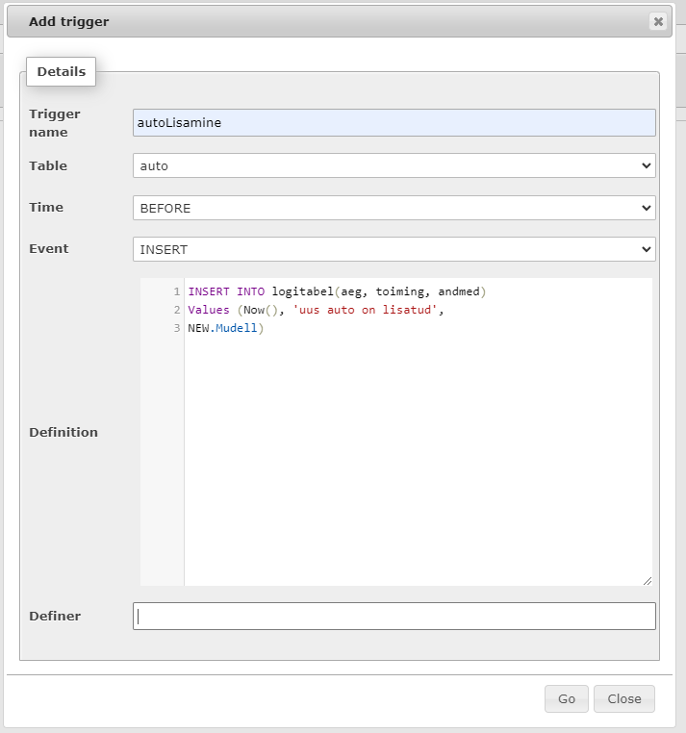Viewport: 686px width, 733px height.
Task: Select line number 1 in editor gutter
Action: [177, 291]
